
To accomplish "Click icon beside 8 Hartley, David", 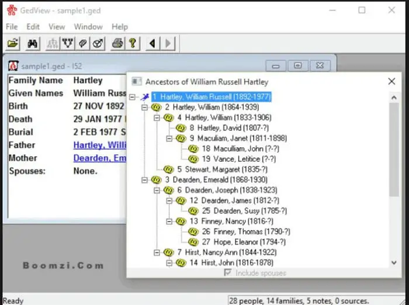I will 181,128.
